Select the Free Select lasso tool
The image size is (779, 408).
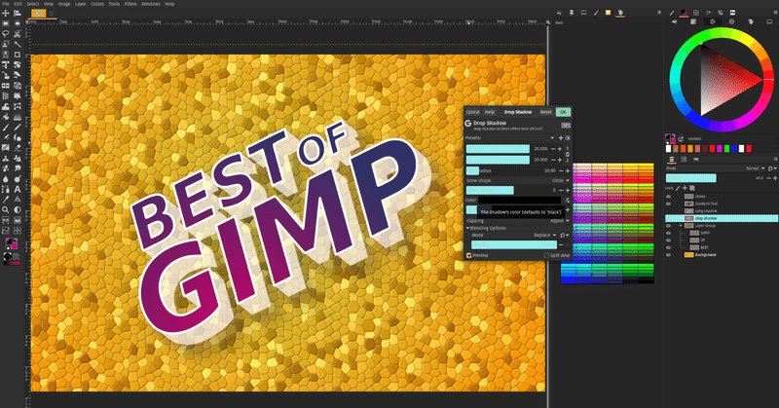(x=6, y=34)
